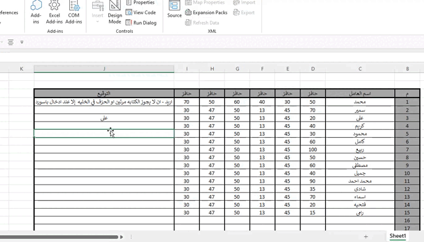This screenshot has height=242, width=424.
Task: Select the name cell شادي
Action: click(360, 189)
